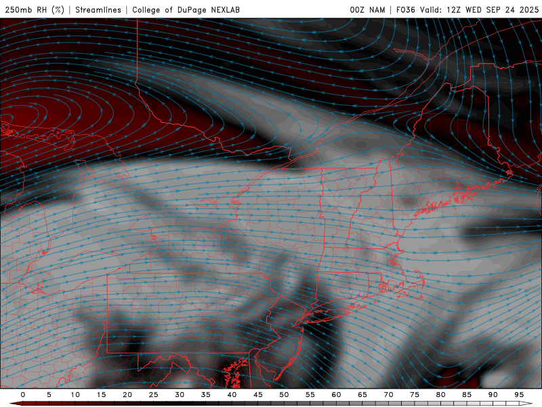Click the color bar label "40"
The image size is (542, 407).
pyautogui.click(x=232, y=395)
